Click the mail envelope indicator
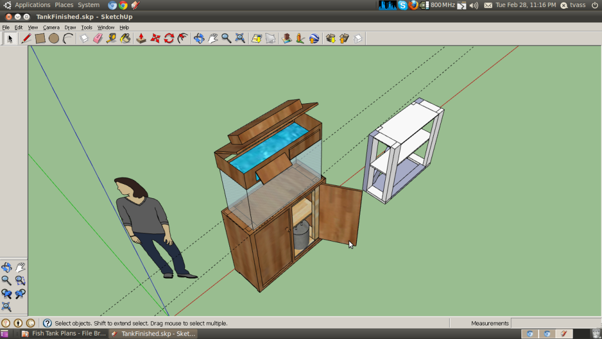 tap(488, 5)
